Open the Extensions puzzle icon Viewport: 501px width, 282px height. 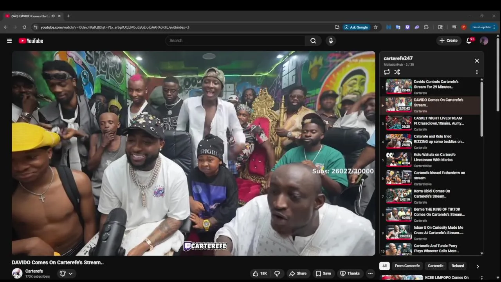point(426,27)
